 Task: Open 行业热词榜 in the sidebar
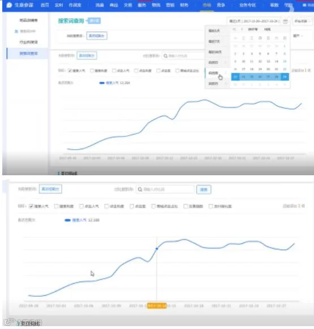coord(28,42)
